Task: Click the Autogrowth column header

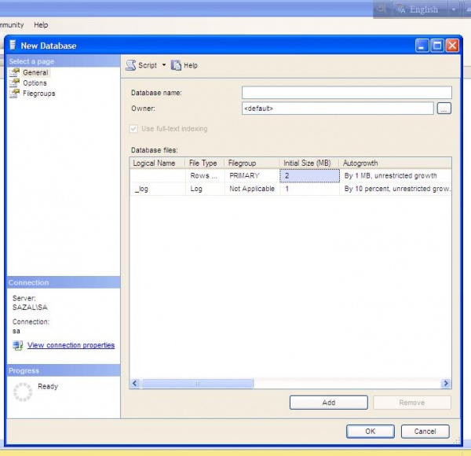Action: tap(396, 163)
